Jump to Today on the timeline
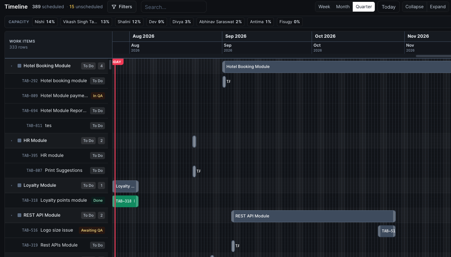Image resolution: width=451 pixels, height=257 pixels. point(389,7)
